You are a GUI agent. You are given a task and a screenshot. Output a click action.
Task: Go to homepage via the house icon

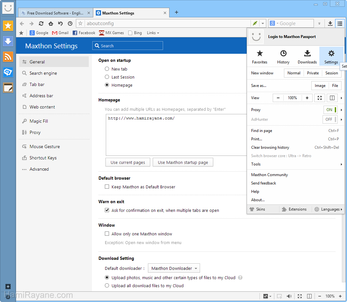click(51, 24)
